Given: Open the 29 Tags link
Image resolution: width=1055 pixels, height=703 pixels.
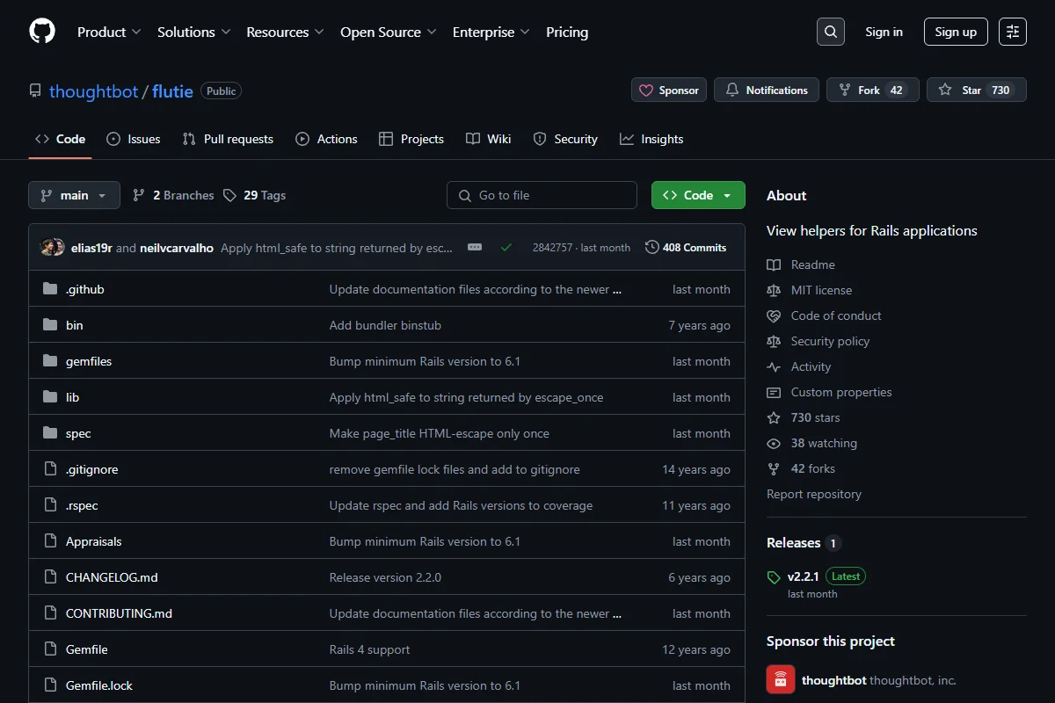Looking at the screenshot, I should (x=254, y=195).
